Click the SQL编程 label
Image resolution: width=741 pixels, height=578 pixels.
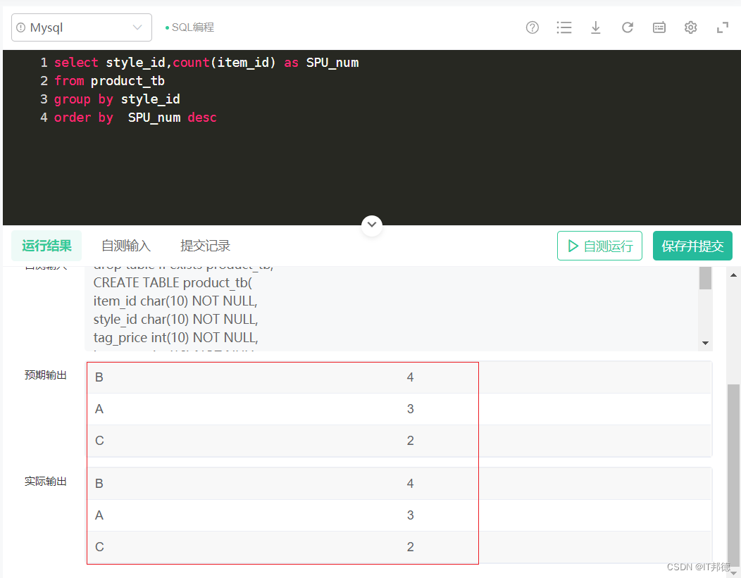193,27
